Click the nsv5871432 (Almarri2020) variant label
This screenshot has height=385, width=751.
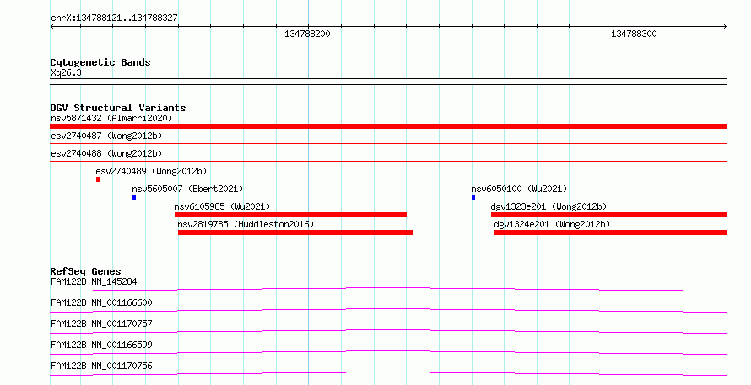pos(111,118)
